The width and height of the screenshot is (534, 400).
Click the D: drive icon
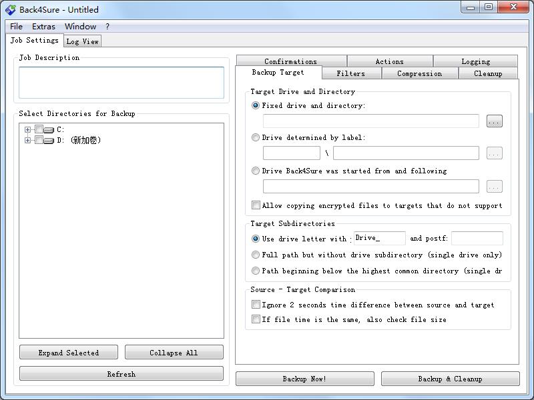pos(49,141)
